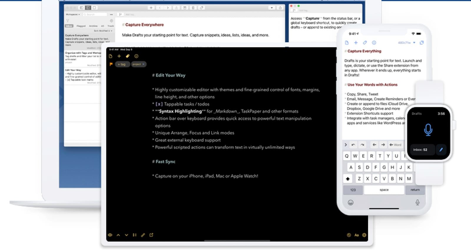The height and width of the screenshot is (252, 471).
Task: Open the Workspaces dropdown in Mac window
Action: (73, 14)
